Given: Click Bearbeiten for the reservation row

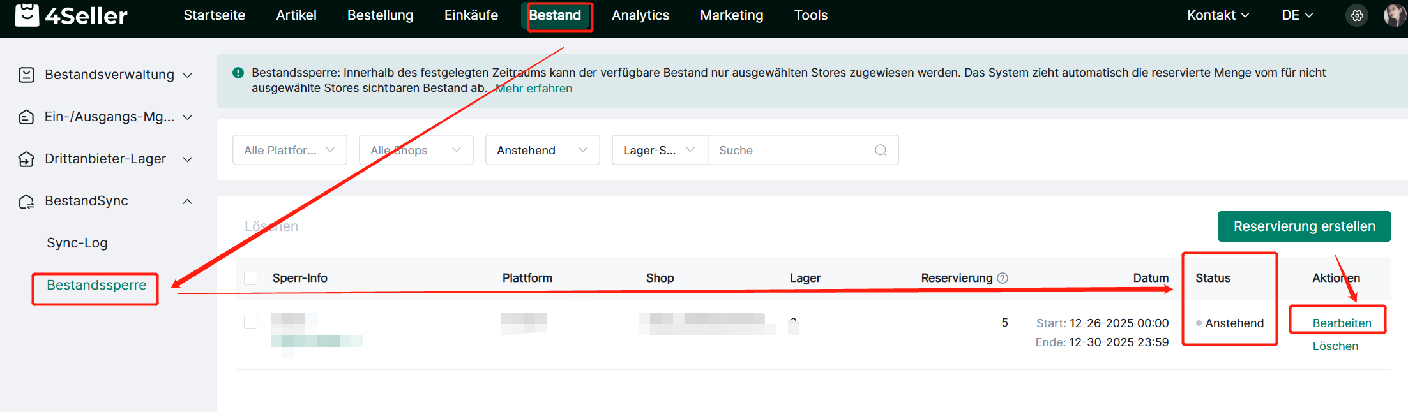Looking at the screenshot, I should 1342,323.
